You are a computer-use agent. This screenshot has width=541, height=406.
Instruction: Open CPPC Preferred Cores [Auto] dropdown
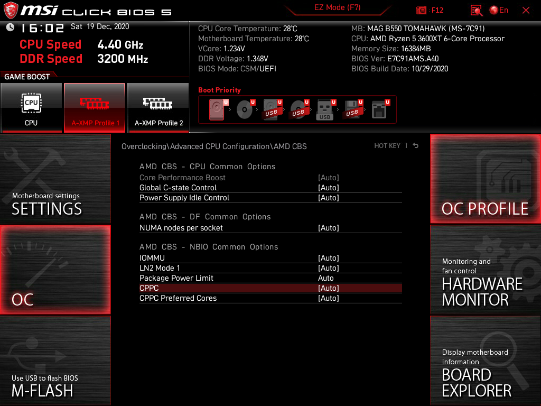[x=329, y=298]
